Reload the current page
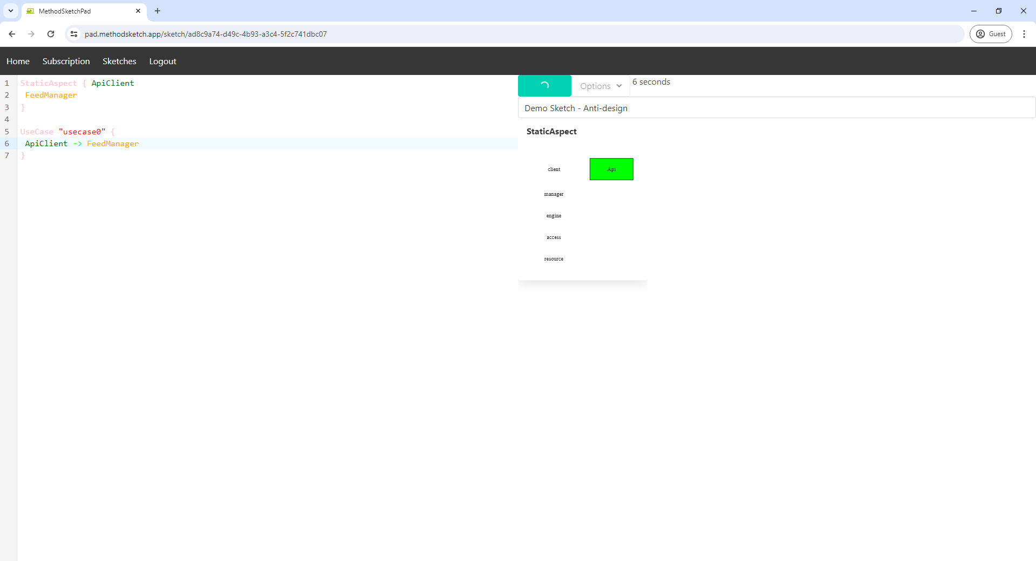The image size is (1036, 561). coord(51,34)
